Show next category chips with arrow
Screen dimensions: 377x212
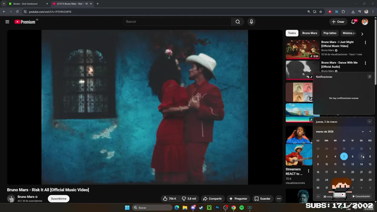[x=362, y=34]
